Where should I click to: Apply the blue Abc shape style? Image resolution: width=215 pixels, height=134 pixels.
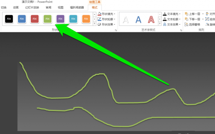(22, 19)
